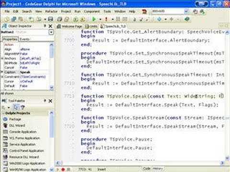
Task: Pin the Object Inspector panel
Action: (45, 26)
